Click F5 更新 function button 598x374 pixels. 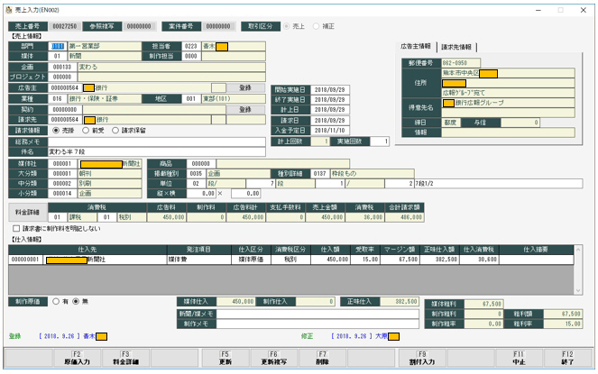pyautogui.click(x=225, y=358)
